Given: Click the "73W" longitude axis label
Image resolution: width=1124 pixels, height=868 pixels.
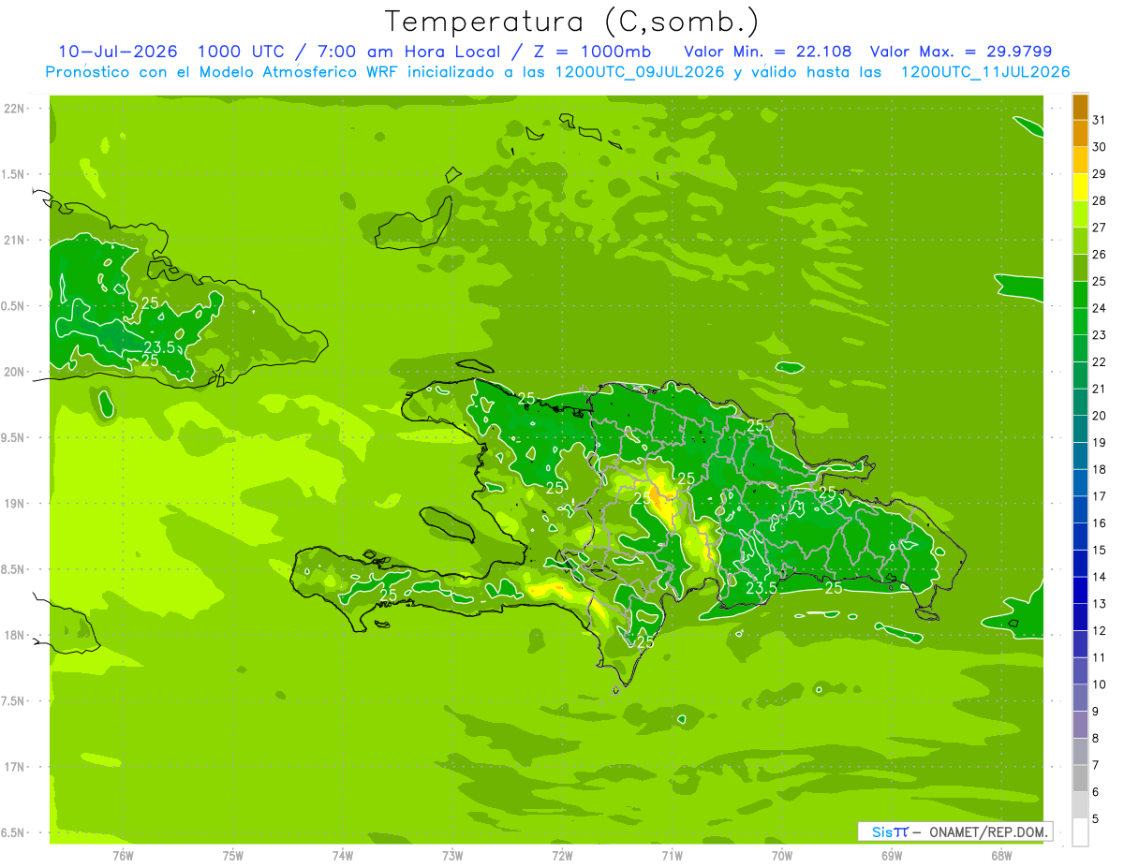Looking at the screenshot, I should [452, 855].
